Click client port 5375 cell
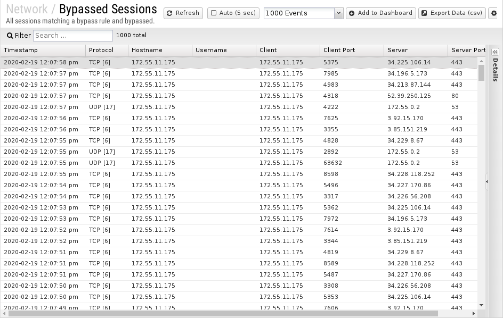The height and width of the screenshot is (318, 503). coord(352,62)
